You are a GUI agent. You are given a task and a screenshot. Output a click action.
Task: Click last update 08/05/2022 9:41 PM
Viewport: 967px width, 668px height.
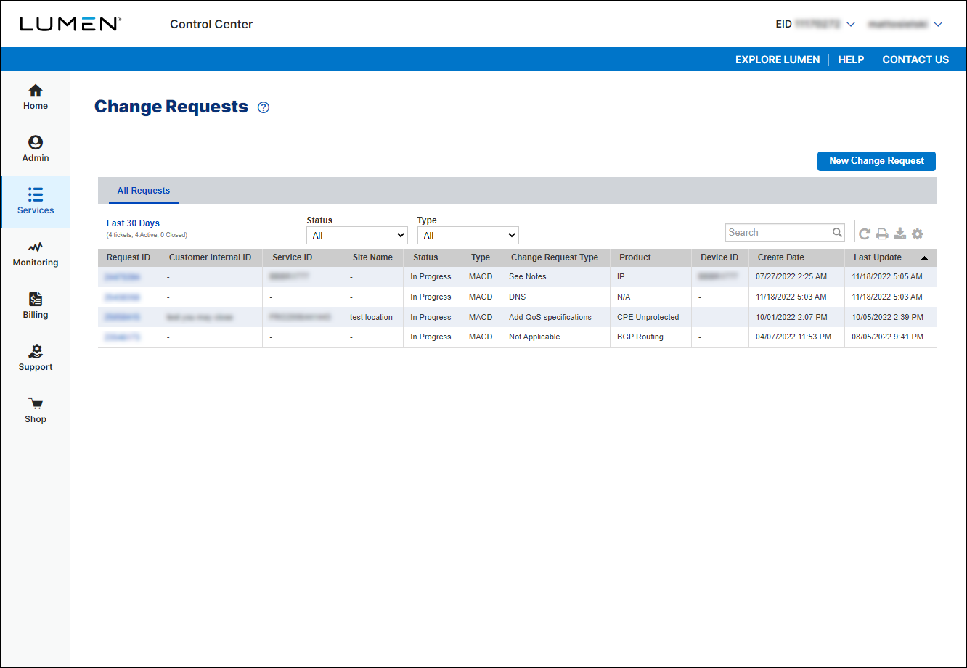(x=888, y=337)
